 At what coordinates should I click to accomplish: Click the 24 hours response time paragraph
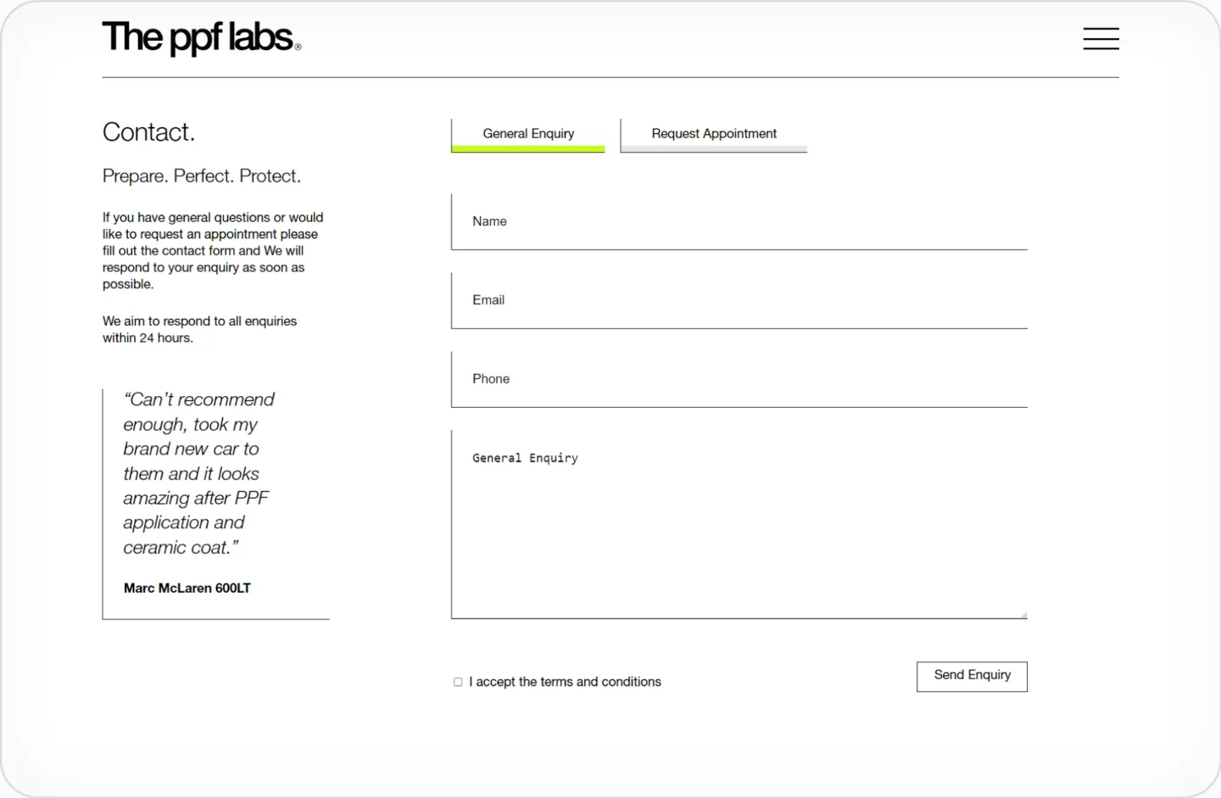point(199,329)
